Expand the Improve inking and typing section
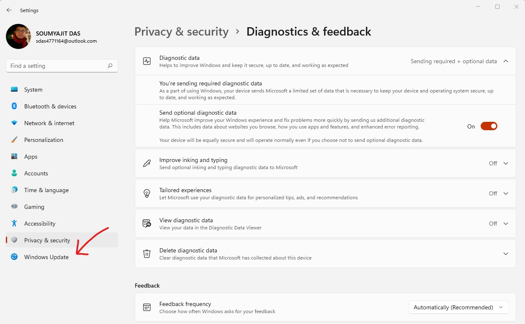Screen dimensions: 525x324 [506, 163]
